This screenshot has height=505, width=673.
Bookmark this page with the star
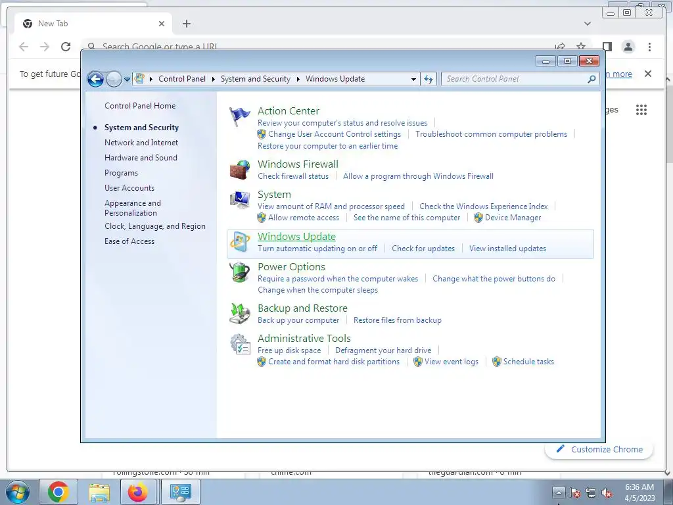[581, 47]
